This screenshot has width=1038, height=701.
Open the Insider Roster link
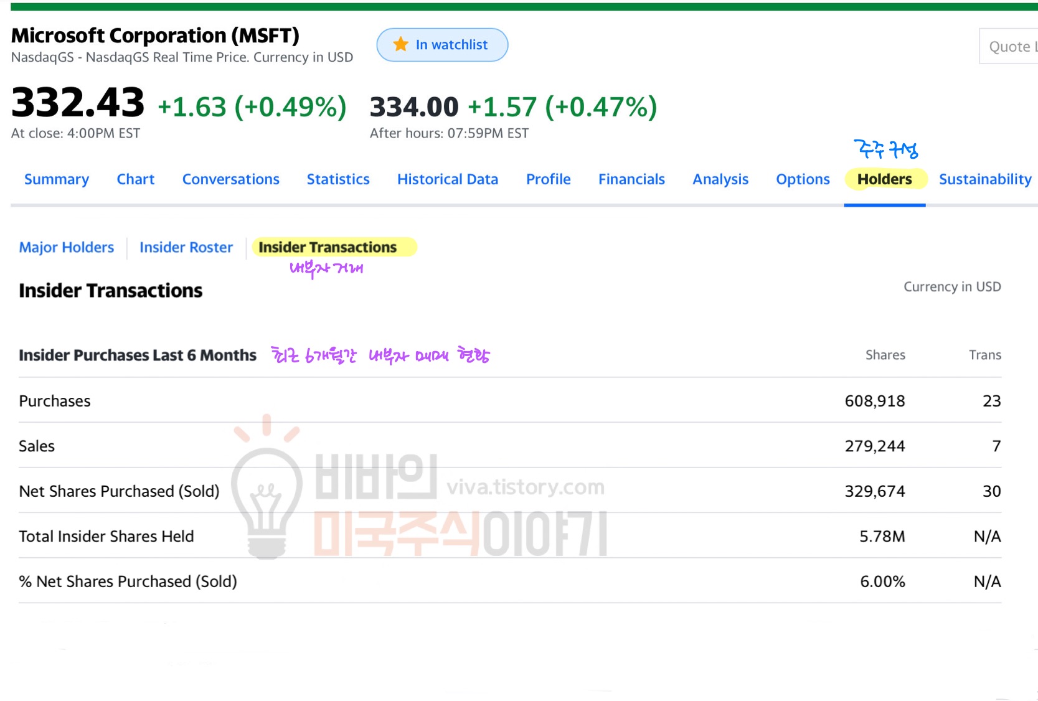click(186, 247)
